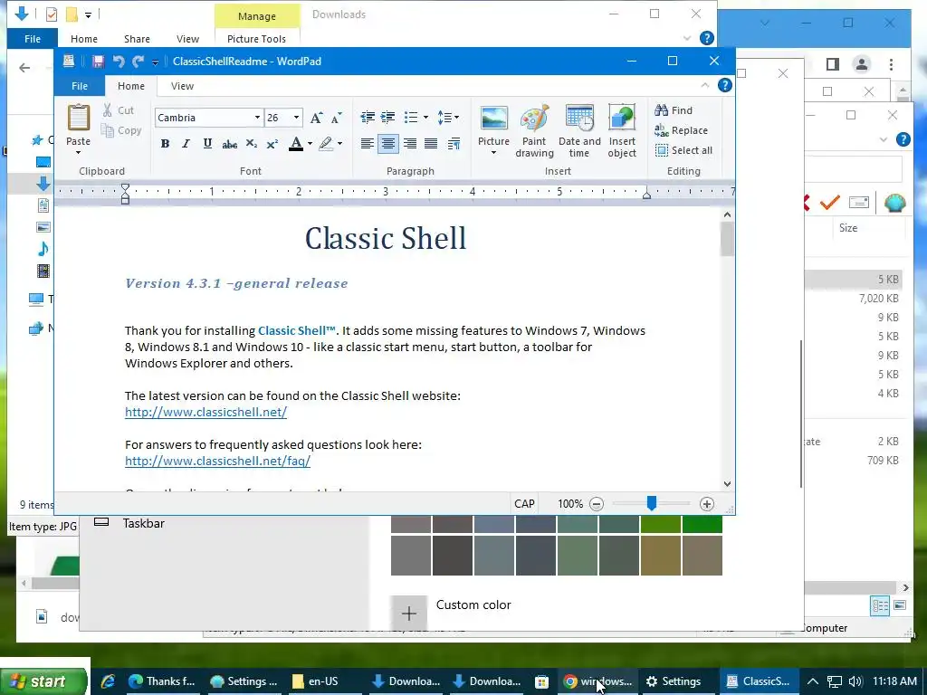Click the Paste icon in WordPad
The width and height of the screenshot is (927, 695).
click(78, 119)
